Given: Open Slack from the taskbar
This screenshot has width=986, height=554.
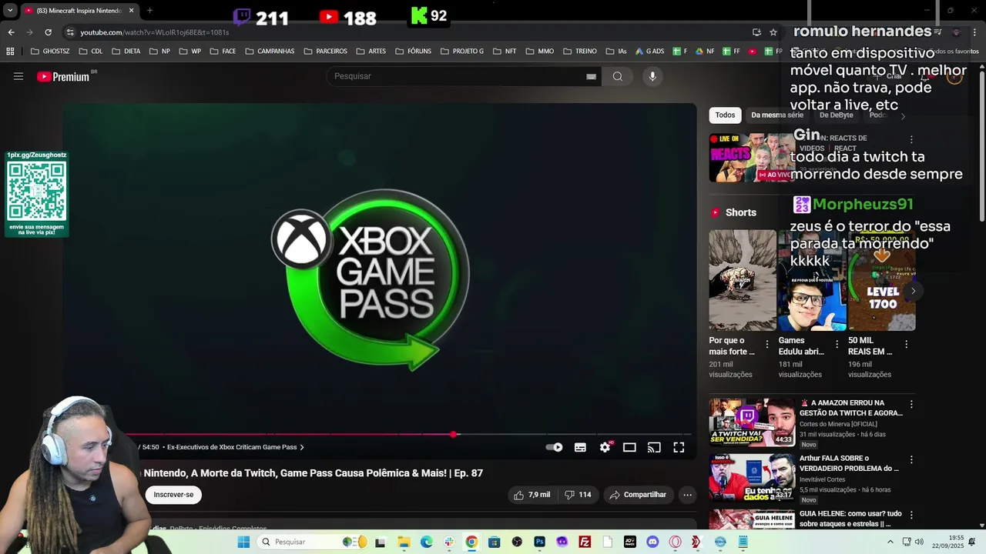Looking at the screenshot, I should coord(449,542).
